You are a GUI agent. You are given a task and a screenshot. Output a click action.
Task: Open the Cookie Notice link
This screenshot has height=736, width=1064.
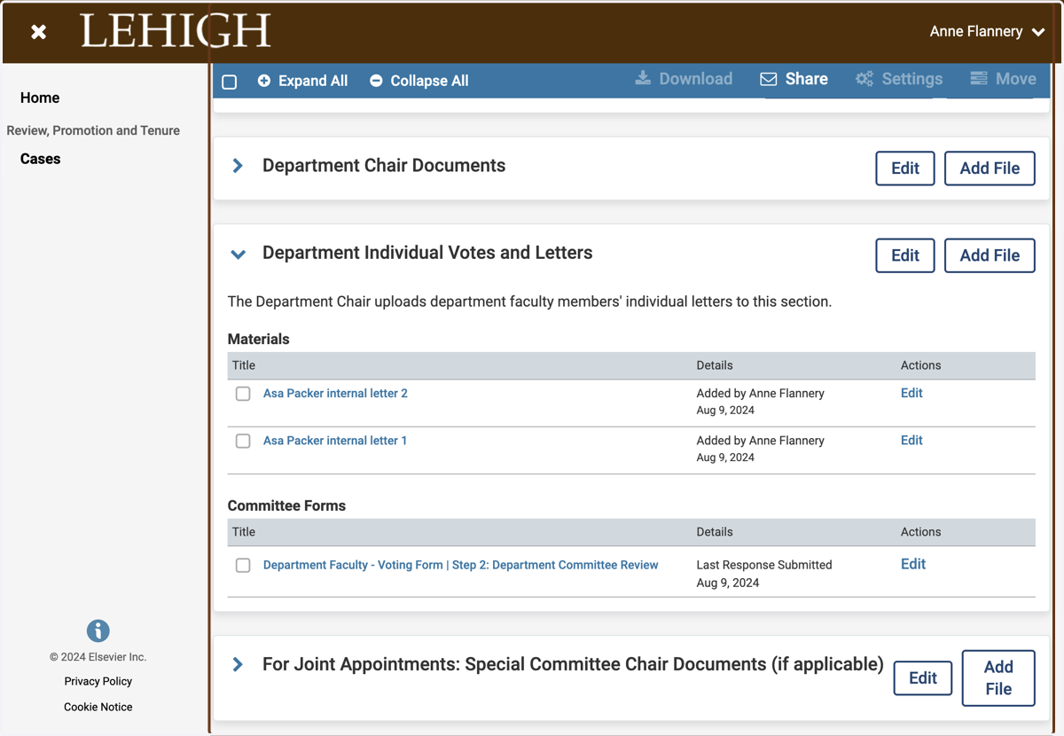click(x=98, y=707)
